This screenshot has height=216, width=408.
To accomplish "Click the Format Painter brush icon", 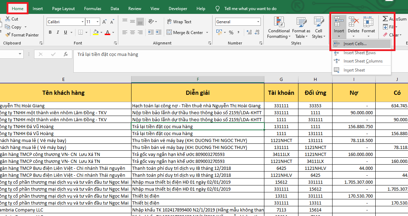I will [8, 35].
